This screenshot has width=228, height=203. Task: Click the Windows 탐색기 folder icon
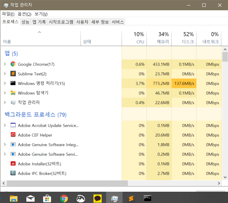(x=13, y=93)
